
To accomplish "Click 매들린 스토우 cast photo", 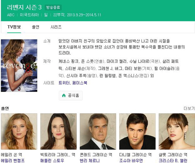I will tap(58, 131).
